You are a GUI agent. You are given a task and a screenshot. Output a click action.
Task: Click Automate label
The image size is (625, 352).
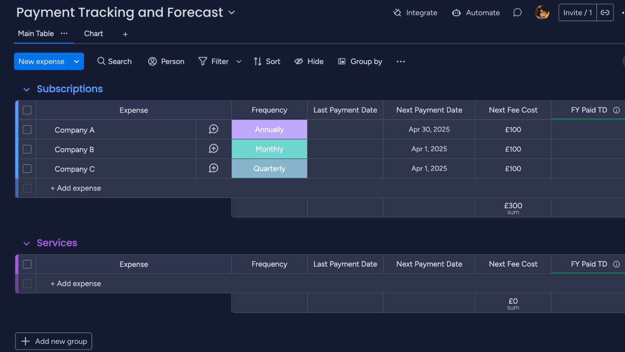pos(483,13)
